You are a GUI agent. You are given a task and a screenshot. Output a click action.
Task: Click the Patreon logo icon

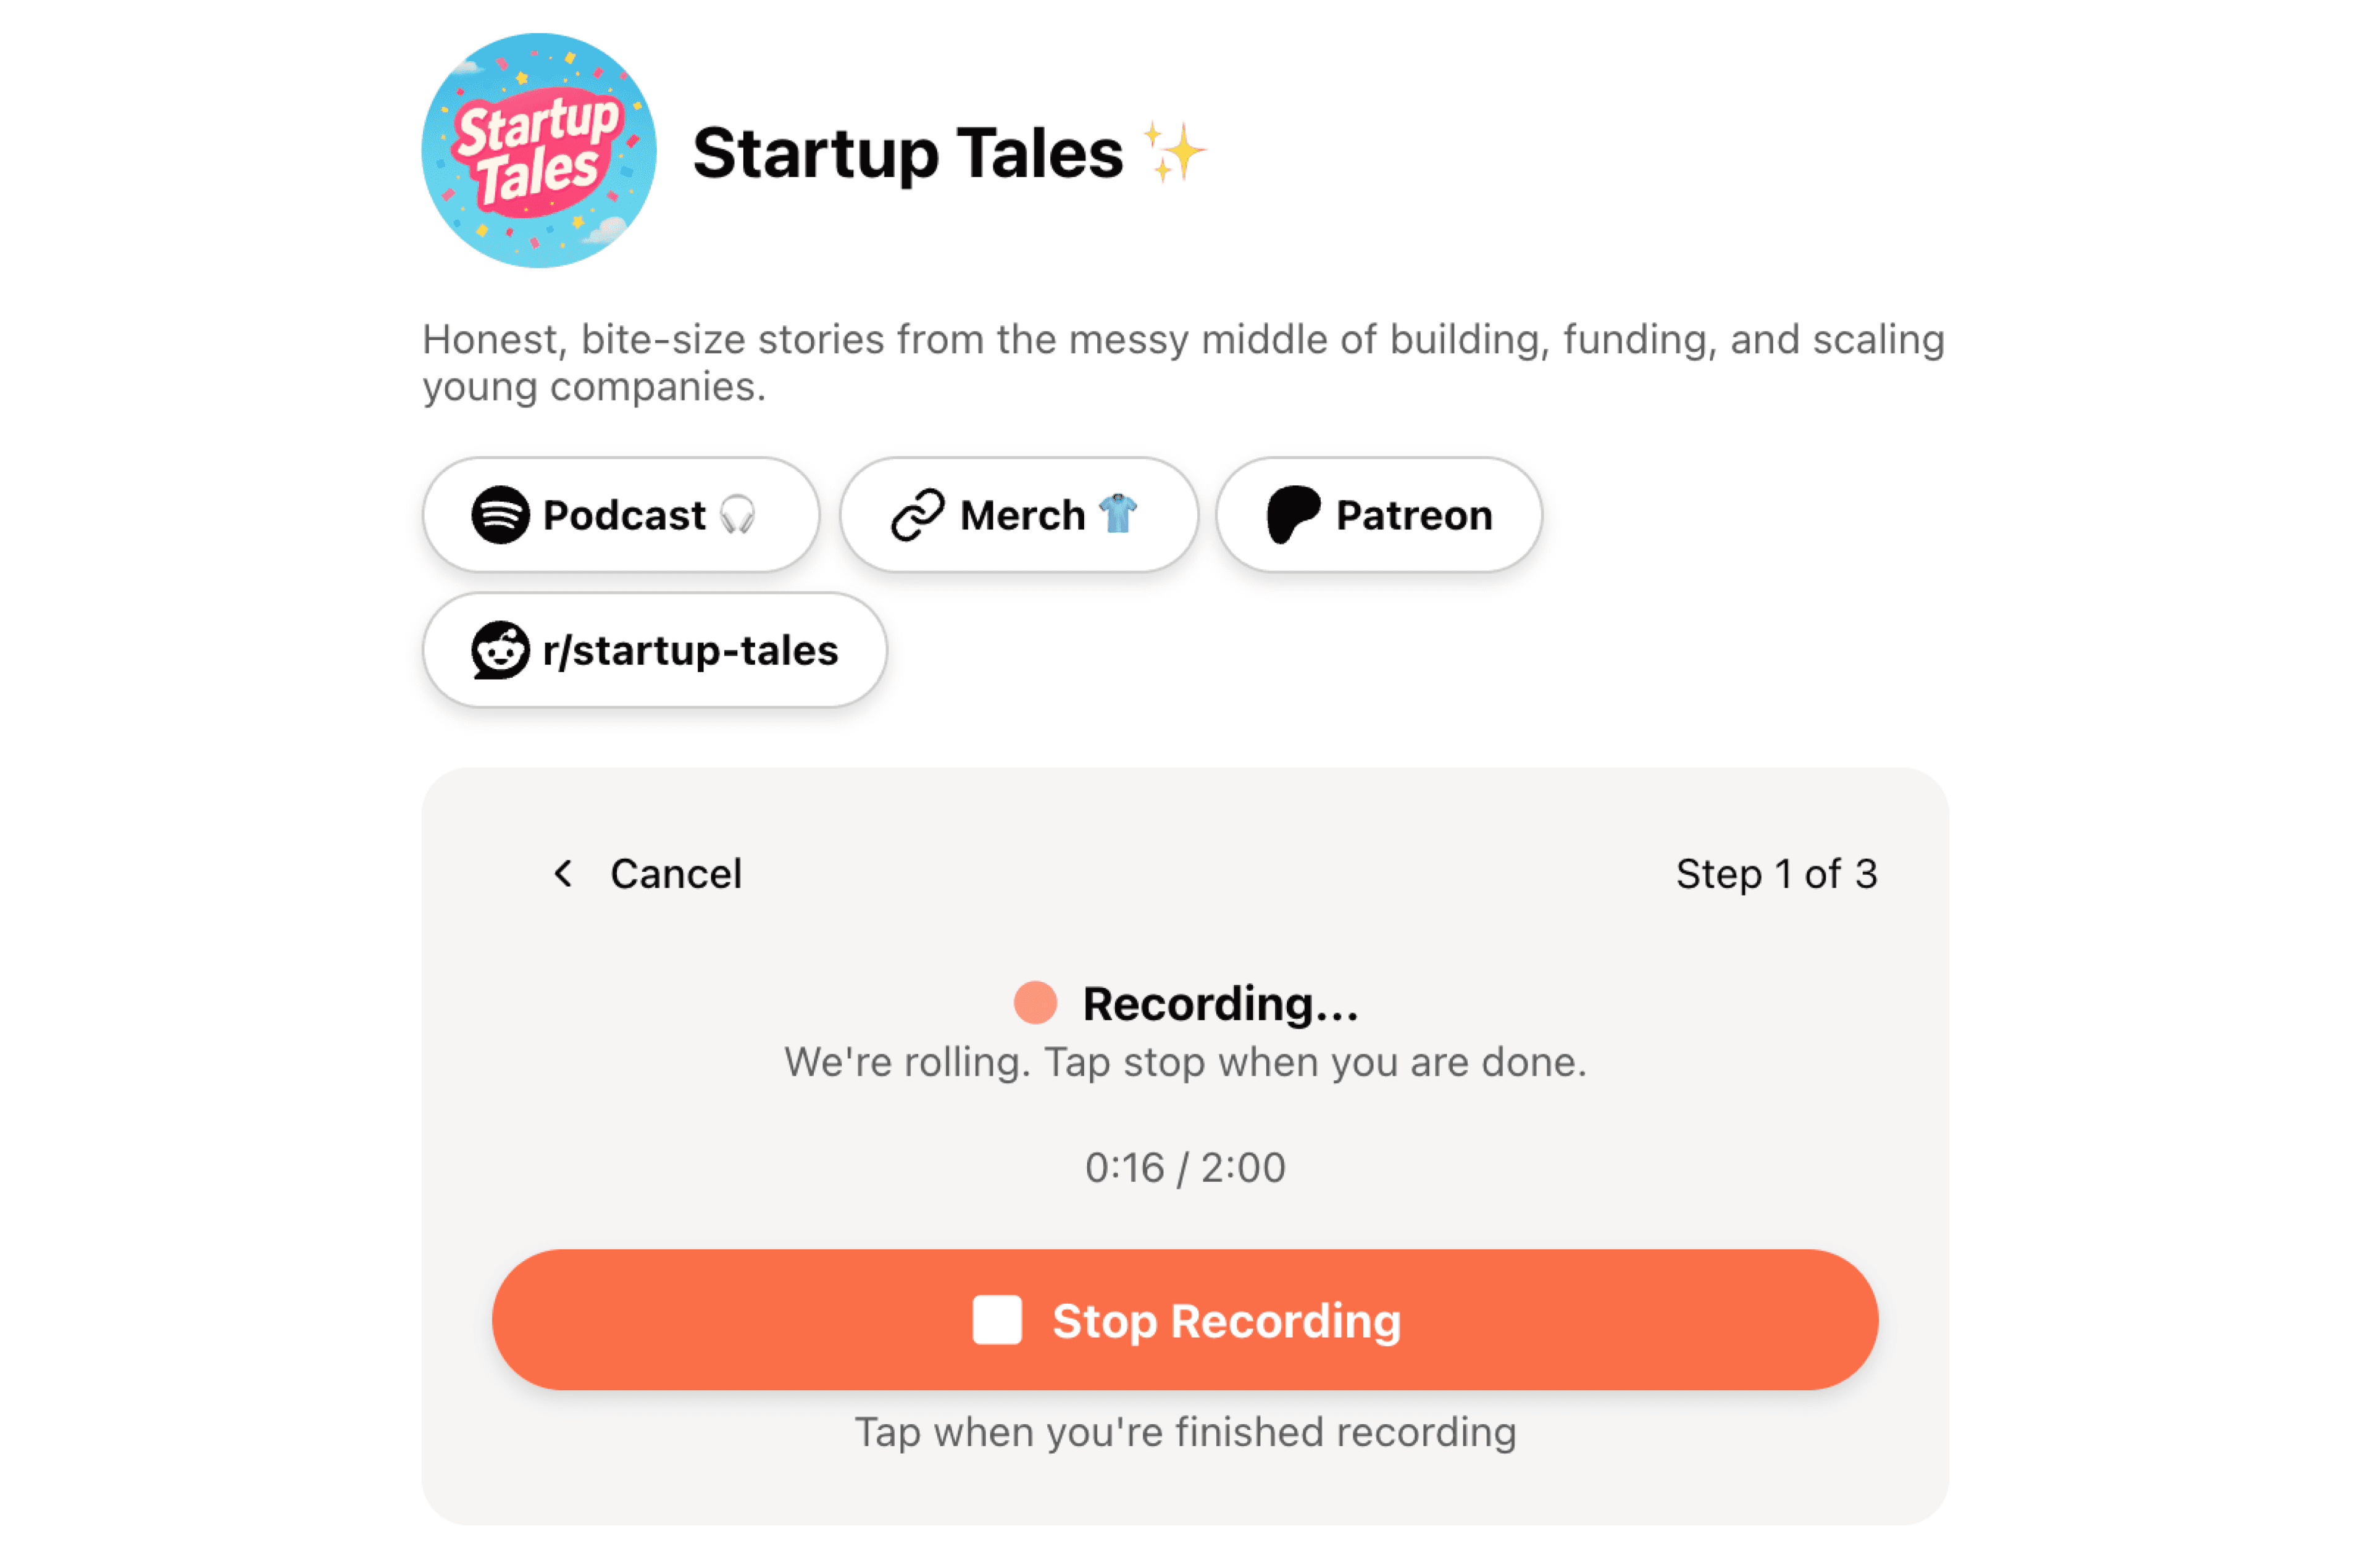pyautogui.click(x=1293, y=514)
